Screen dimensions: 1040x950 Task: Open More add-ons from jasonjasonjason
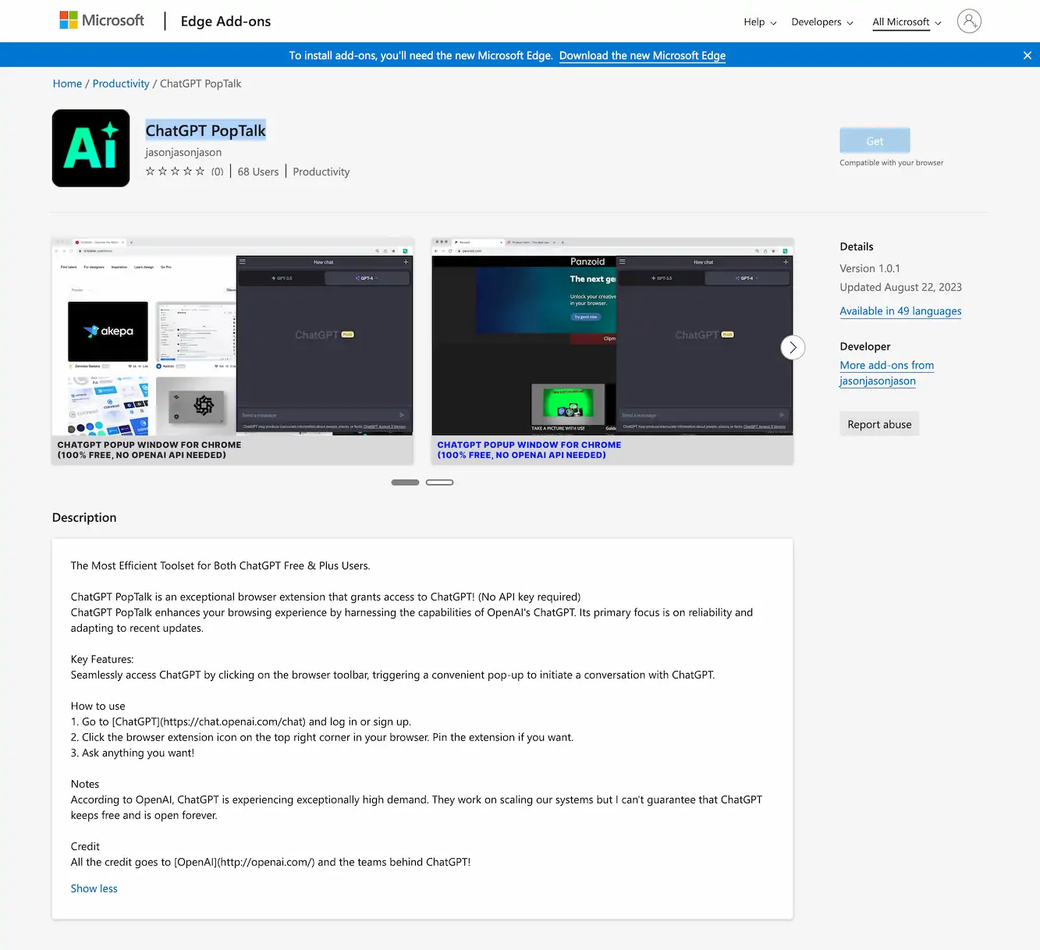[886, 373]
